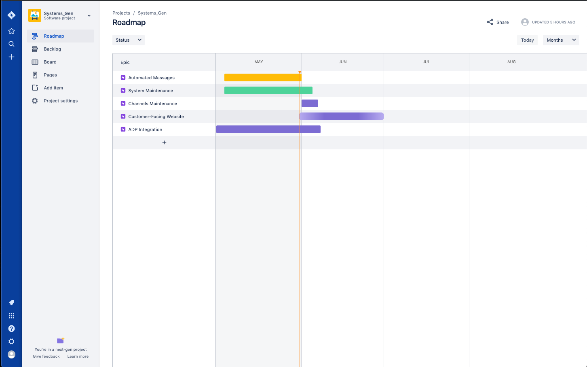Open Project settings
Image resolution: width=587 pixels, height=367 pixels.
[61, 101]
